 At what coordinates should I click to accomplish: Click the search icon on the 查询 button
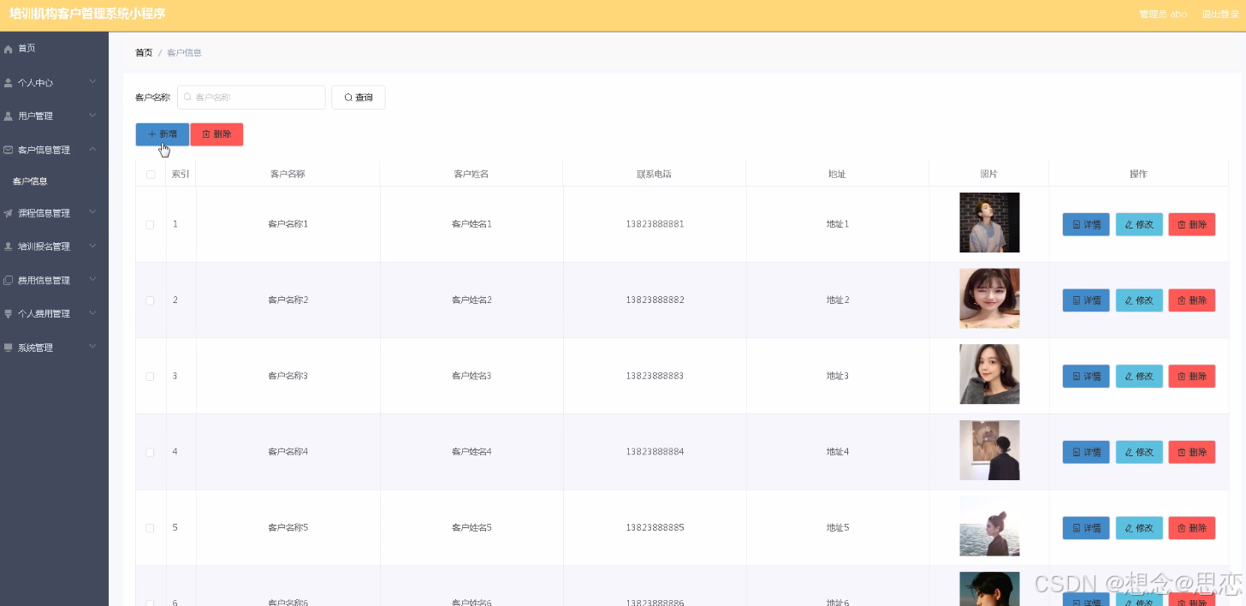tap(348, 98)
